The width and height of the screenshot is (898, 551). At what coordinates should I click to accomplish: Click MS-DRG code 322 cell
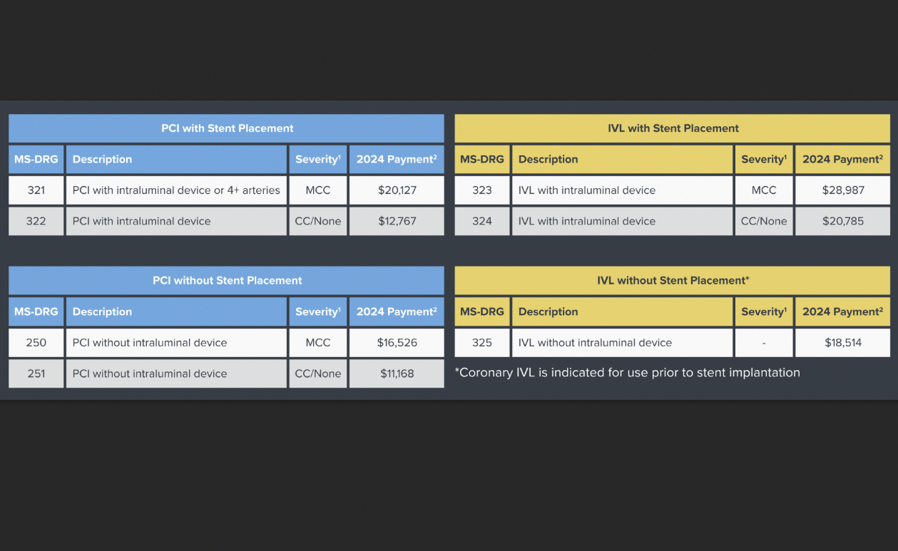point(36,221)
